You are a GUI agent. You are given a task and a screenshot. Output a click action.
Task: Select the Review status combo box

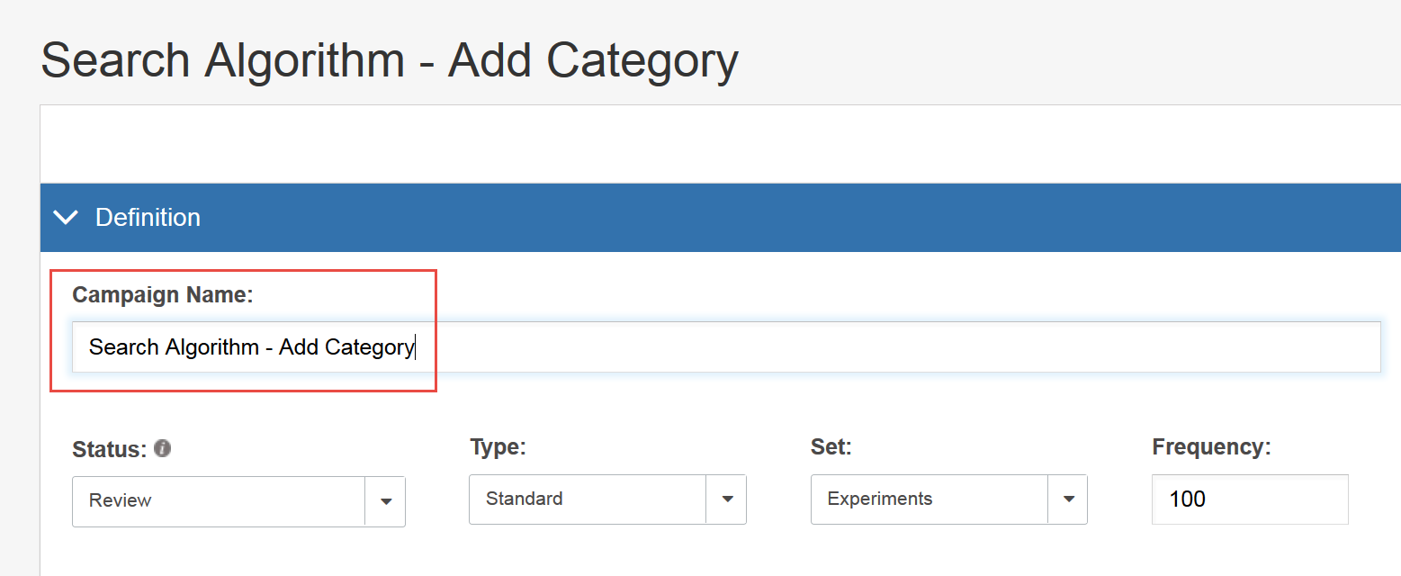(238, 501)
